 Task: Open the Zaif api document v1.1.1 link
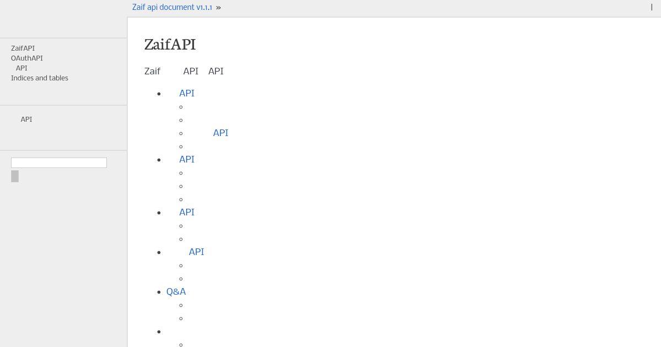[172, 8]
